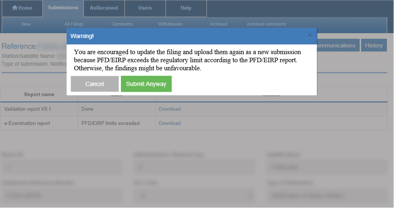Select the Archived submenu item
Screen dimensions: 394x208
218,24
